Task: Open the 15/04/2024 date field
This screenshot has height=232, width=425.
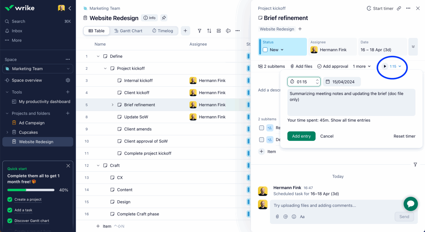Action: 342,82
